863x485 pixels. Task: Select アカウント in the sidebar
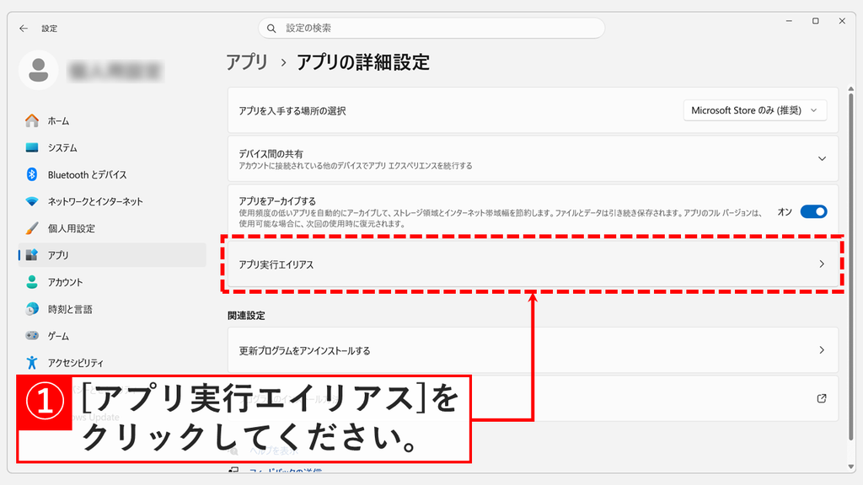(x=112, y=282)
